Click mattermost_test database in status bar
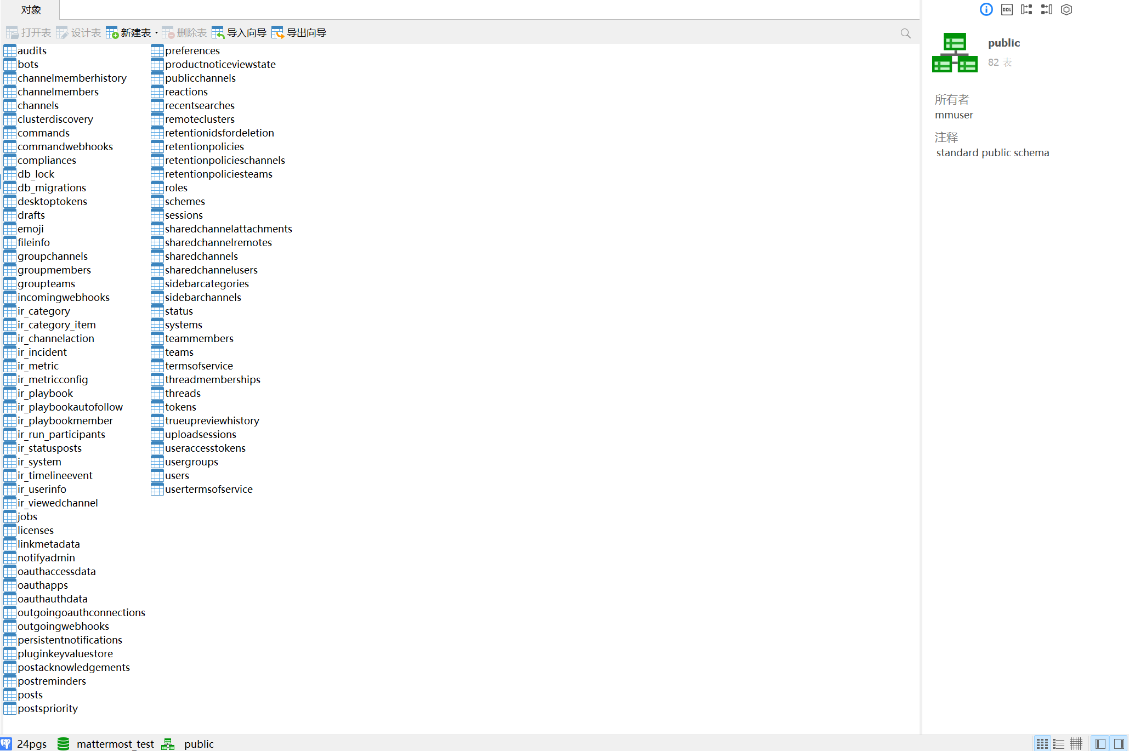This screenshot has height=751, width=1129. [x=115, y=744]
